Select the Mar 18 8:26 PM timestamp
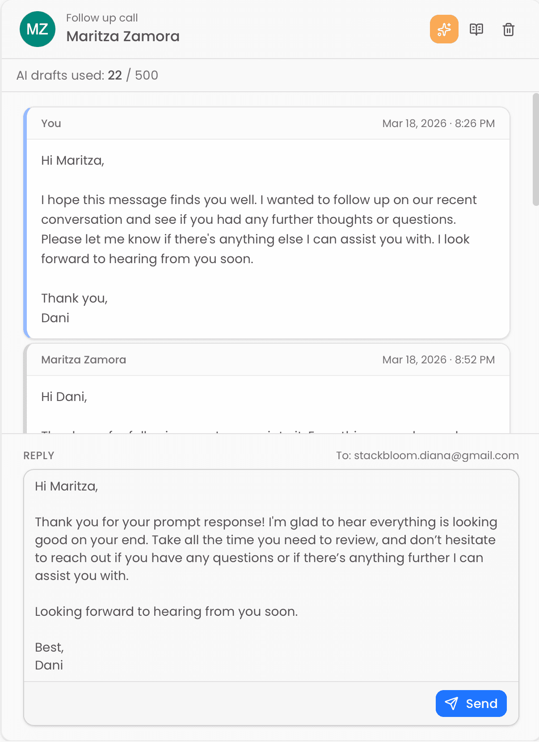The height and width of the screenshot is (742, 539). (x=438, y=123)
